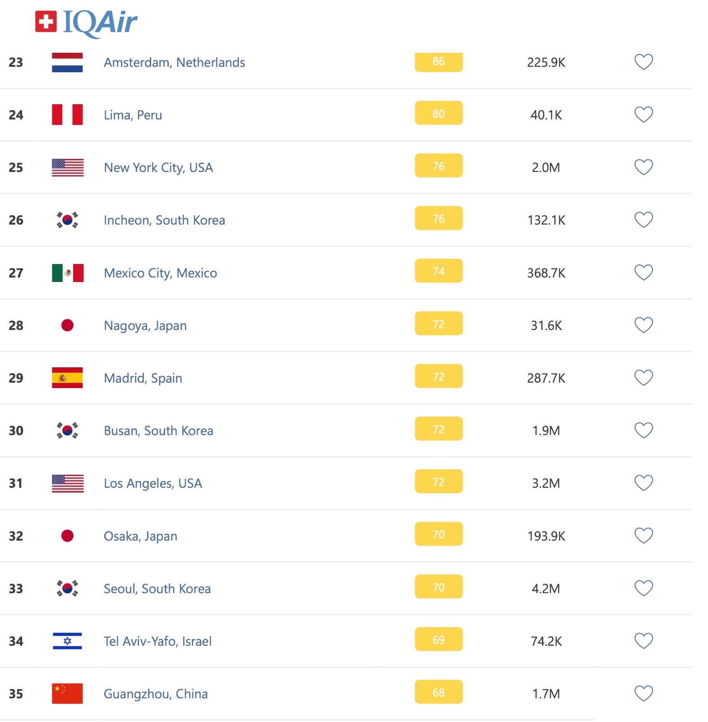The image size is (708, 722).
Task: Click the Spain flag next to Madrid
Action: point(67,378)
